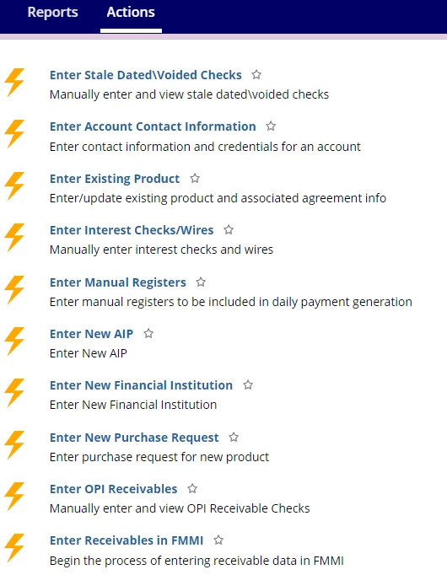Select the Actions tab
This screenshot has height=575, width=447.
pos(131,13)
